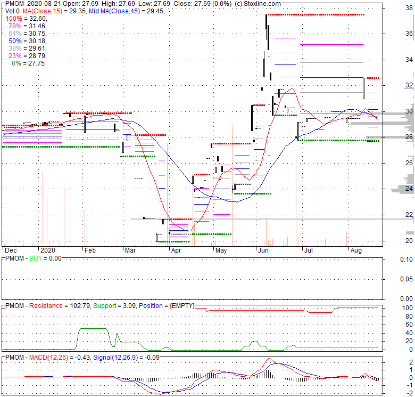
Task: Click the '{EMPTY}' position value
Action: [182, 305]
